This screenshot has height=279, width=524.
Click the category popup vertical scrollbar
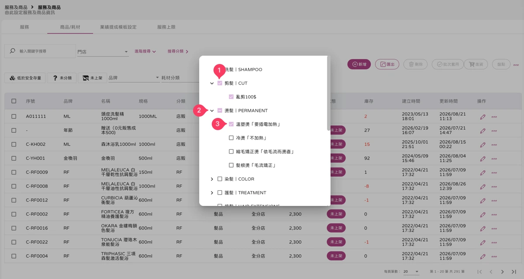click(328, 94)
